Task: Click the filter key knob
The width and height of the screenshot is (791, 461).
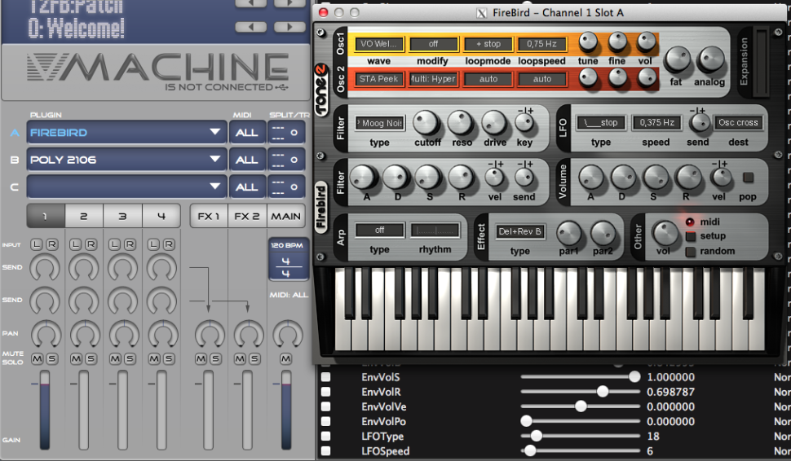Action: click(524, 122)
